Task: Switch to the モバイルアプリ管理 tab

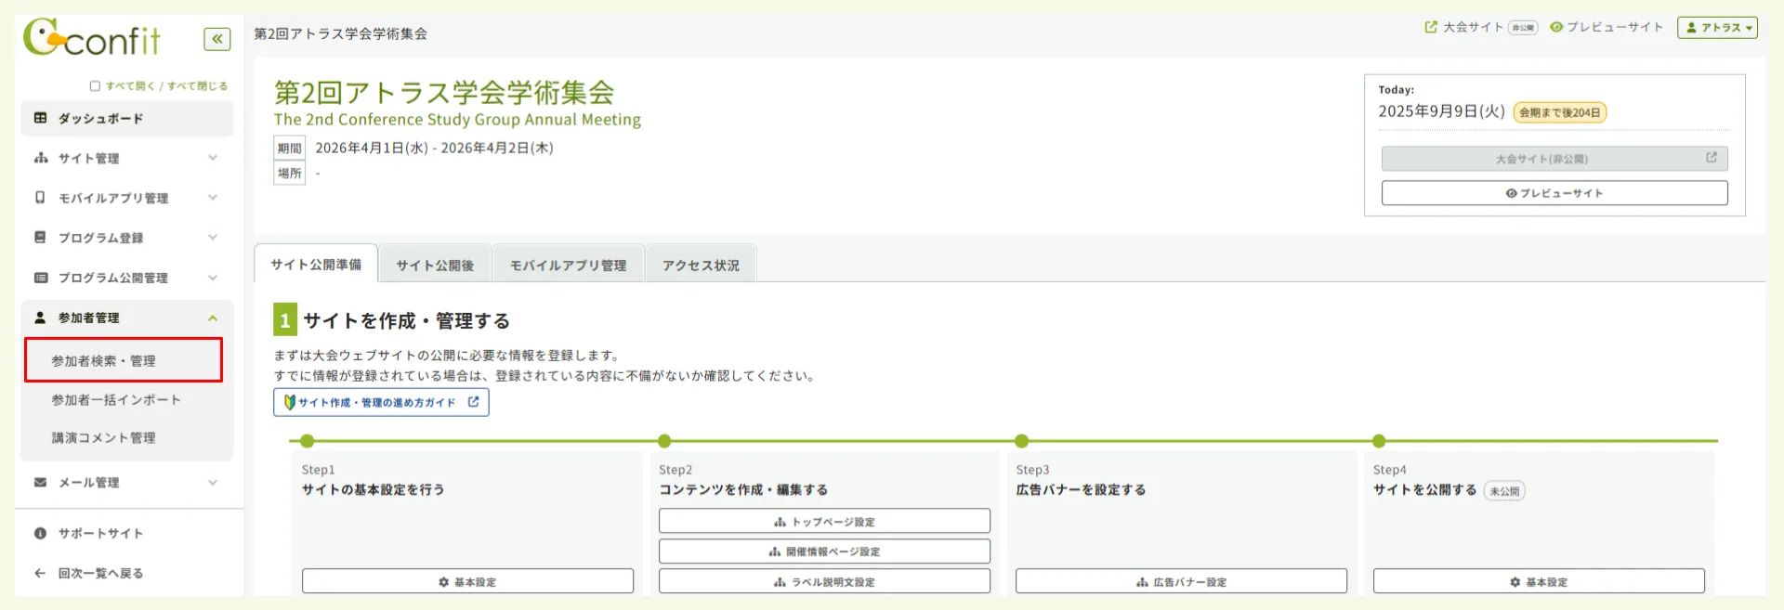Action: [568, 265]
